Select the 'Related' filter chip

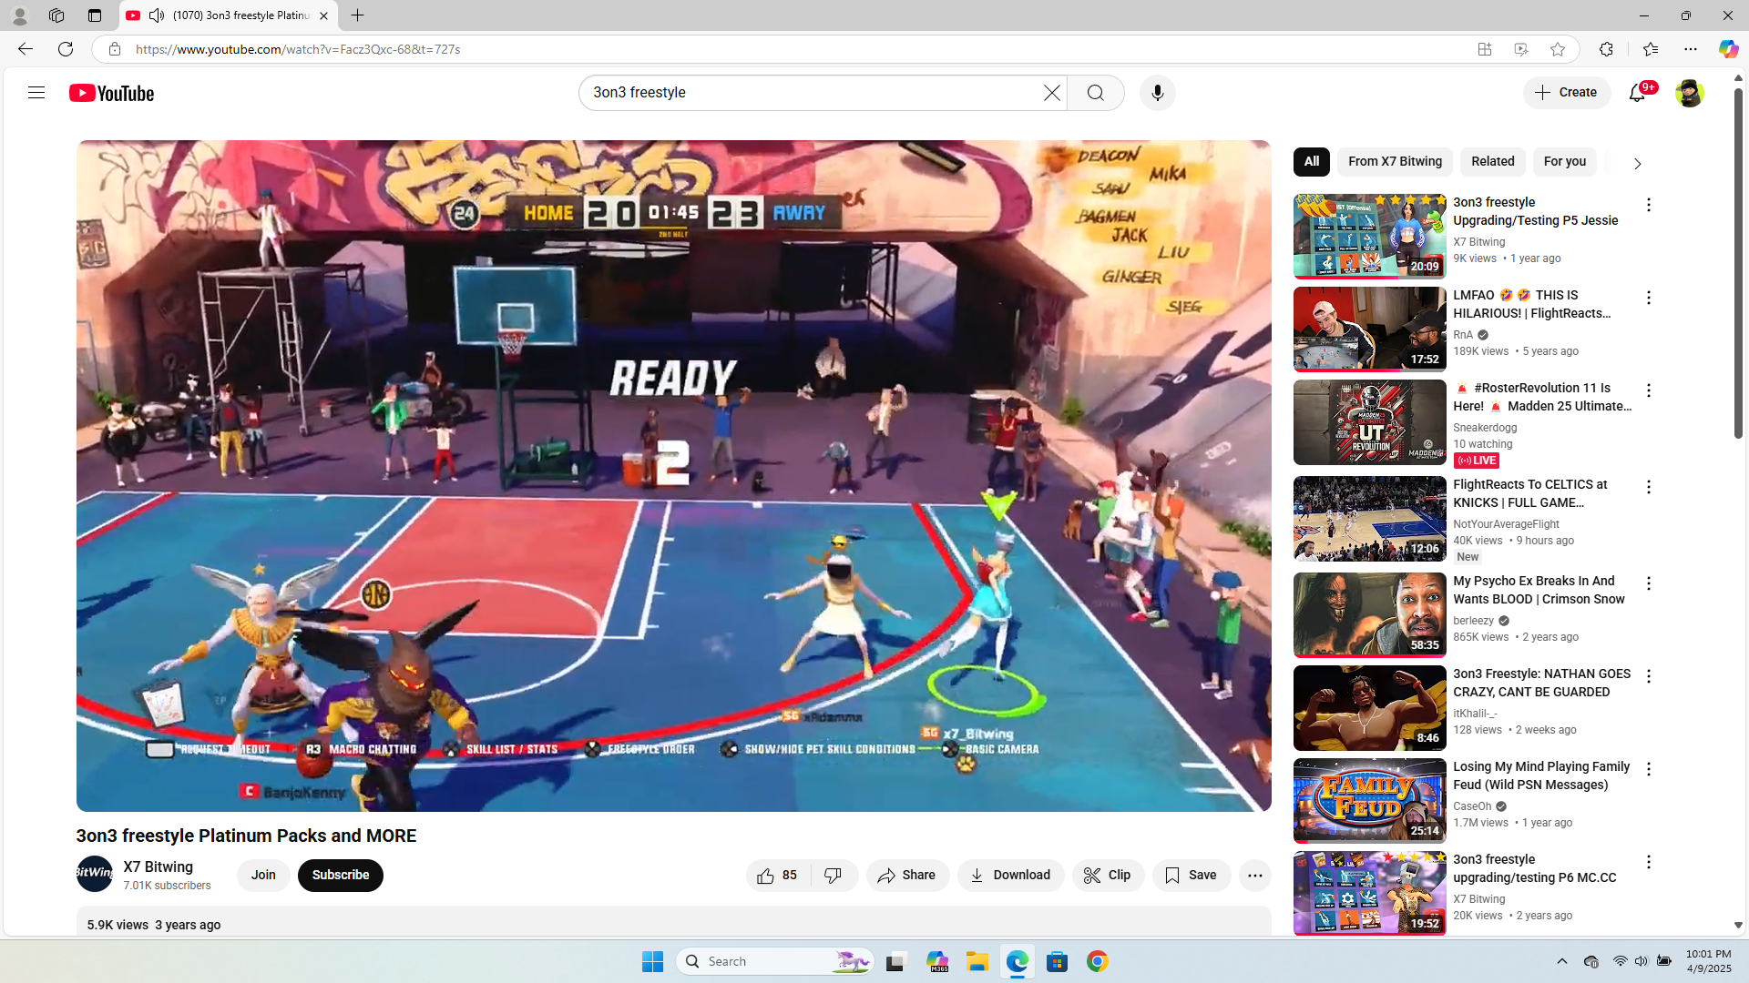(x=1493, y=162)
